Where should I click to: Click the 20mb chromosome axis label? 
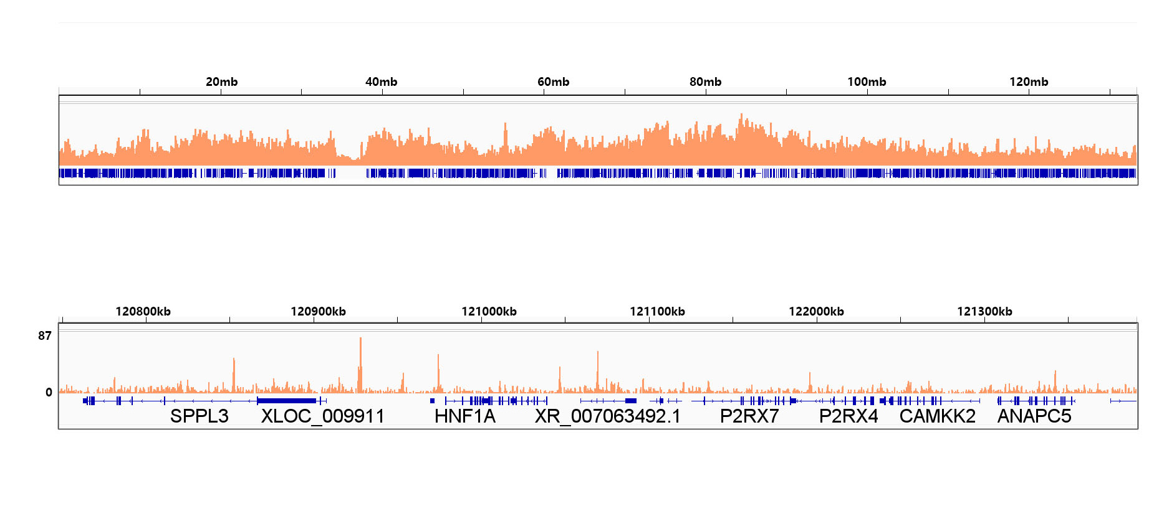pos(221,82)
